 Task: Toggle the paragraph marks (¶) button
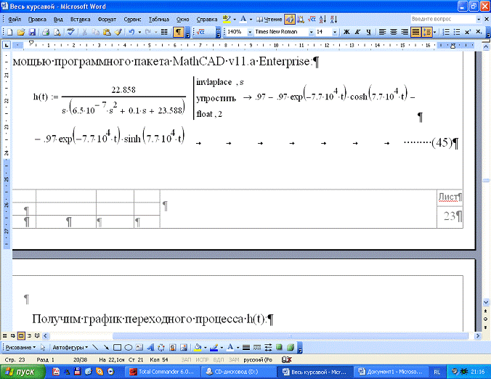tap(179, 33)
